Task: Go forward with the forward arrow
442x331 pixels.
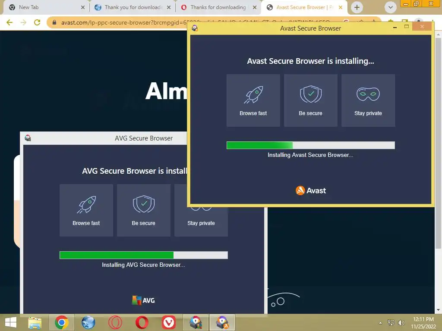Action: click(23, 22)
